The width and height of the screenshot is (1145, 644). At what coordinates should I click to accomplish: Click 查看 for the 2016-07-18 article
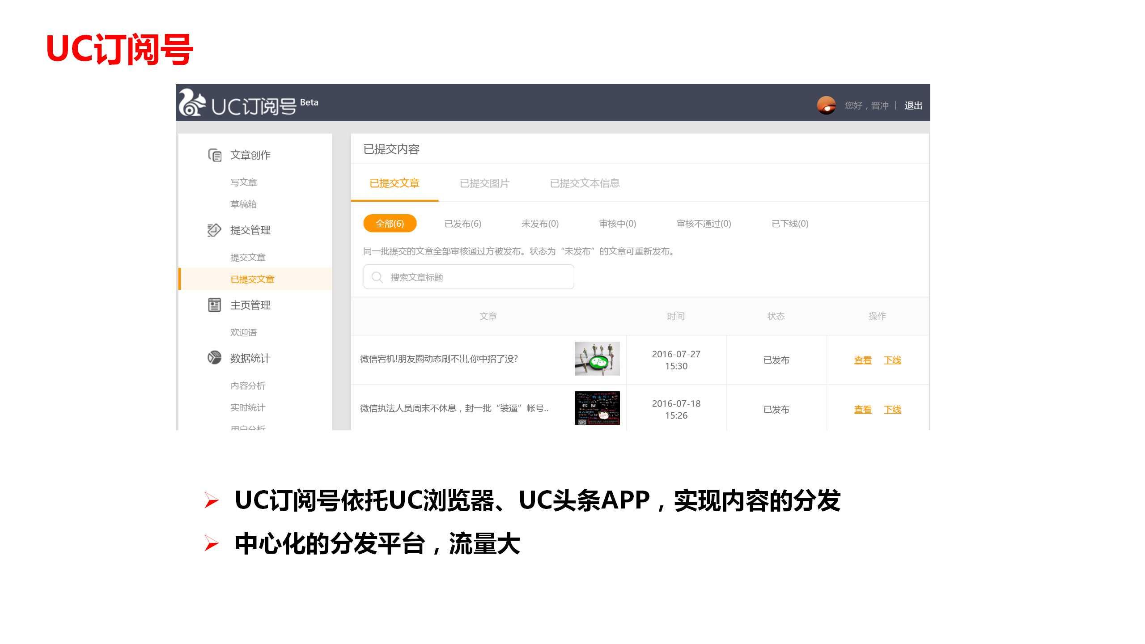863,409
